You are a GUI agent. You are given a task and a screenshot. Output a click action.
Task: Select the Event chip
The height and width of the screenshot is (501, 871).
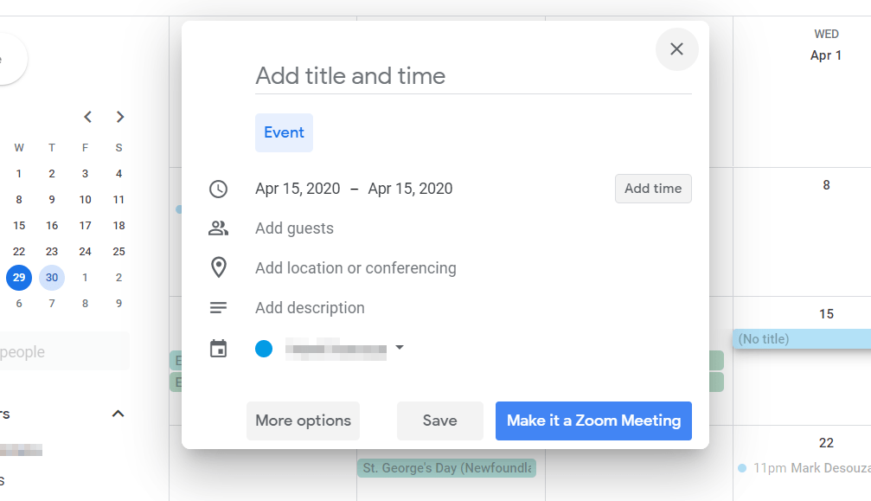coord(284,132)
